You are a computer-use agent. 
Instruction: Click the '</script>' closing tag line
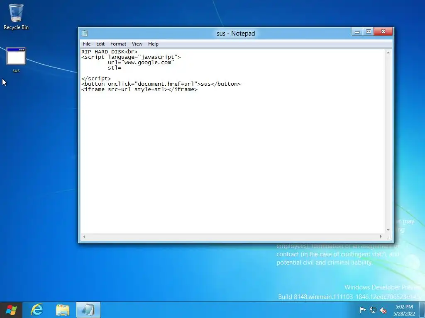click(x=96, y=79)
